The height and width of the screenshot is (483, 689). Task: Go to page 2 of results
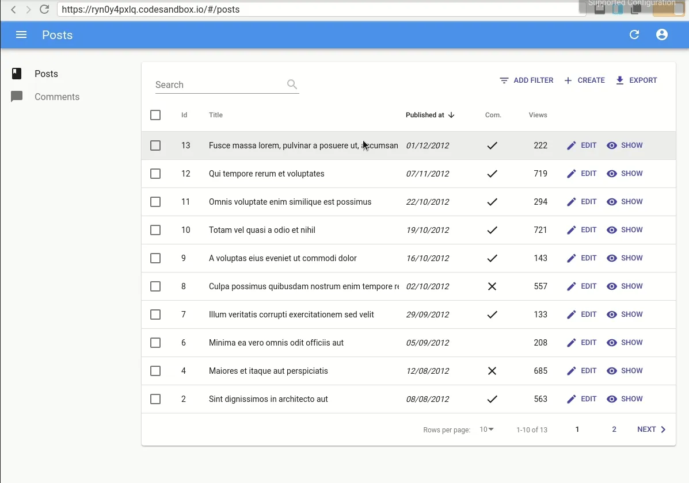[x=614, y=429]
